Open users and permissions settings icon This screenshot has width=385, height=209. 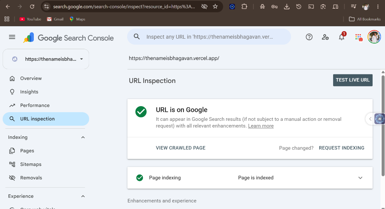(325, 37)
